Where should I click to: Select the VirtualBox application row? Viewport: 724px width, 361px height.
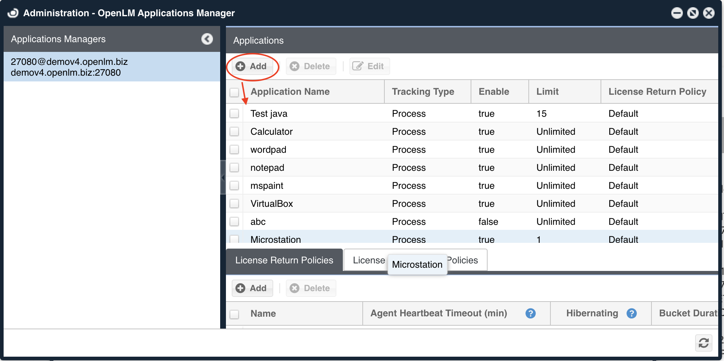(271, 204)
